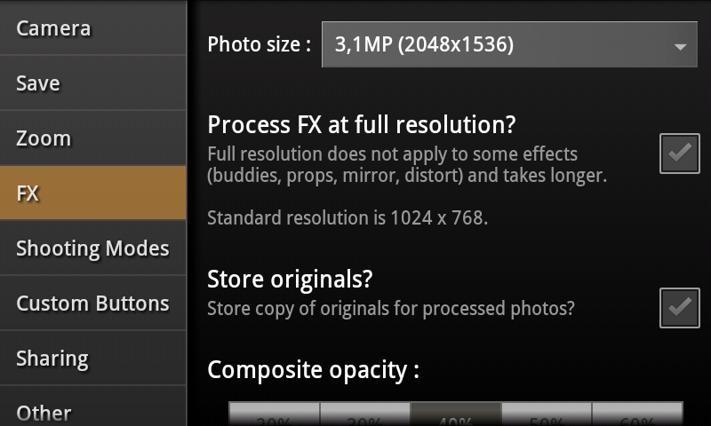Click the Composite opacity heading
This screenshot has width=711, height=426.
pos(313,369)
